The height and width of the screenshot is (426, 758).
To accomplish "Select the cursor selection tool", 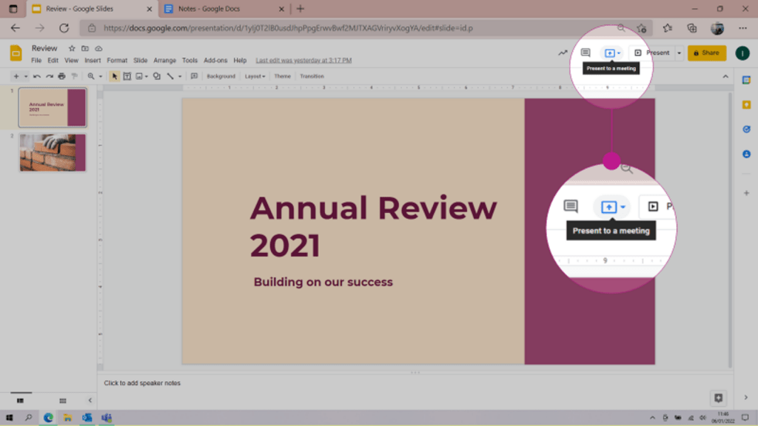I will point(114,76).
